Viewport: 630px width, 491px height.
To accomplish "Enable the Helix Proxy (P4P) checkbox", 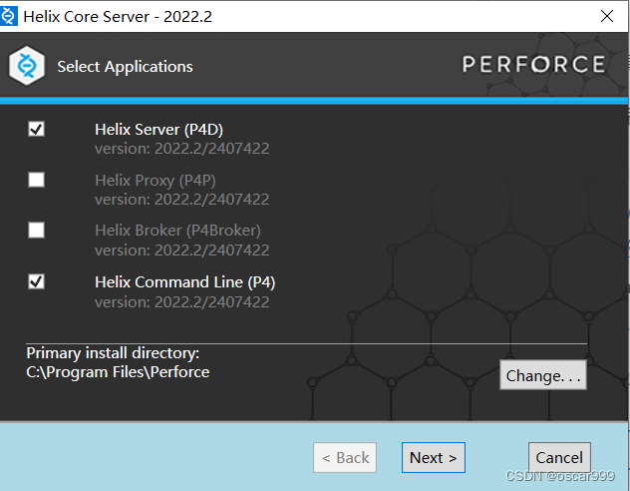I will [x=36, y=180].
